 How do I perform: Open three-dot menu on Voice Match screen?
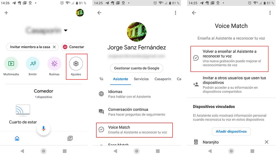tap(270, 13)
